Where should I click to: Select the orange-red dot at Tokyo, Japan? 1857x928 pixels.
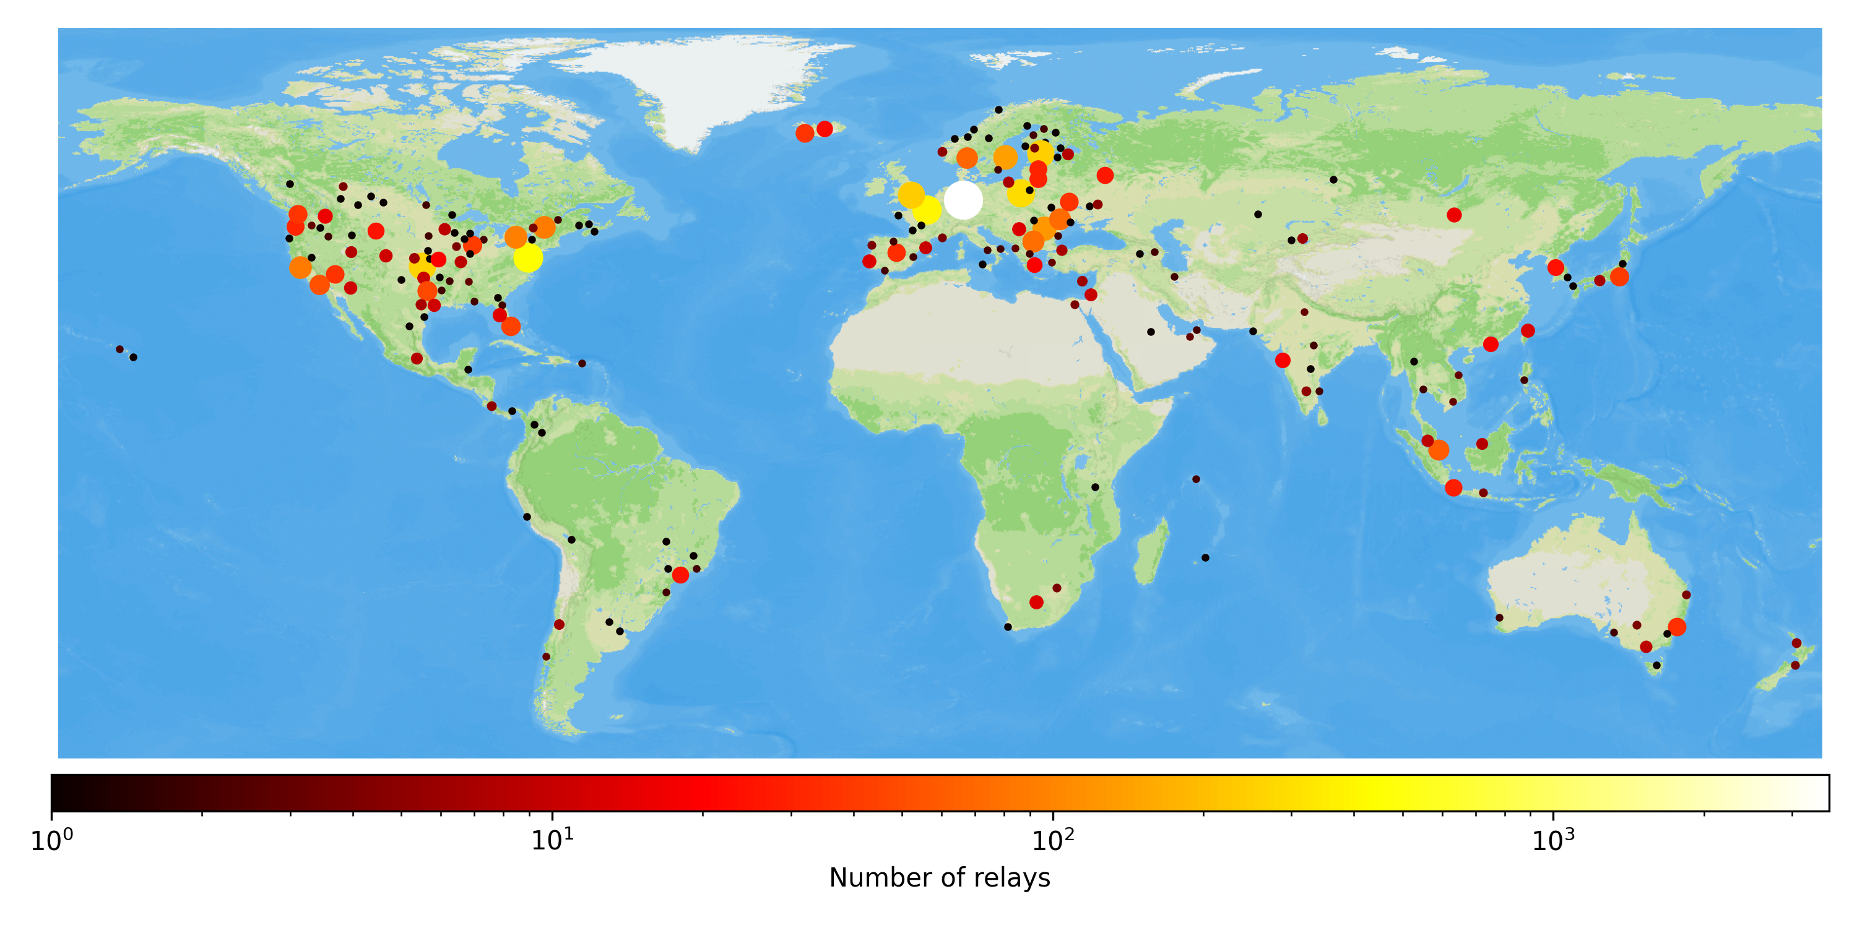tap(1619, 277)
